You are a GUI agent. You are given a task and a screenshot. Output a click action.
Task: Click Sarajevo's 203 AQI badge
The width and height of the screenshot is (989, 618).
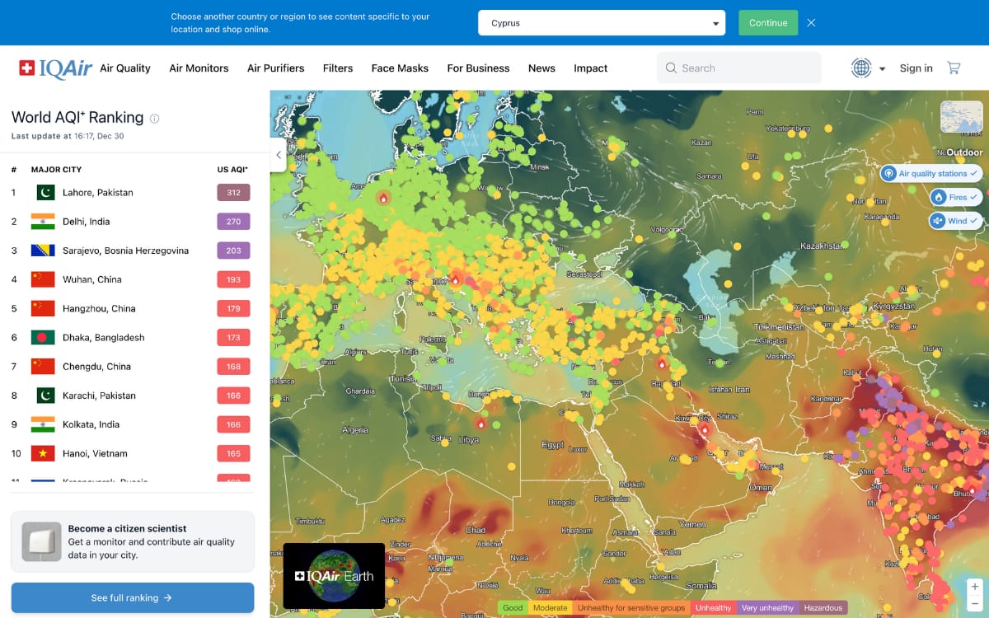click(x=233, y=250)
